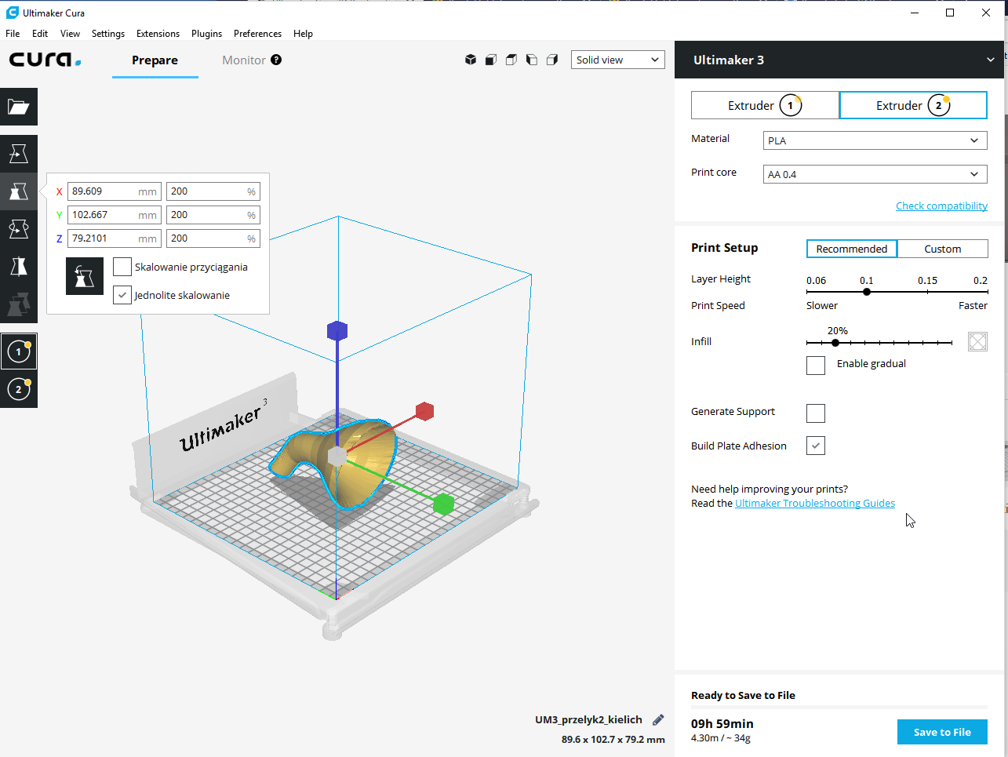
Task: Click the gray uniform scale center handle
Action: pos(337,457)
